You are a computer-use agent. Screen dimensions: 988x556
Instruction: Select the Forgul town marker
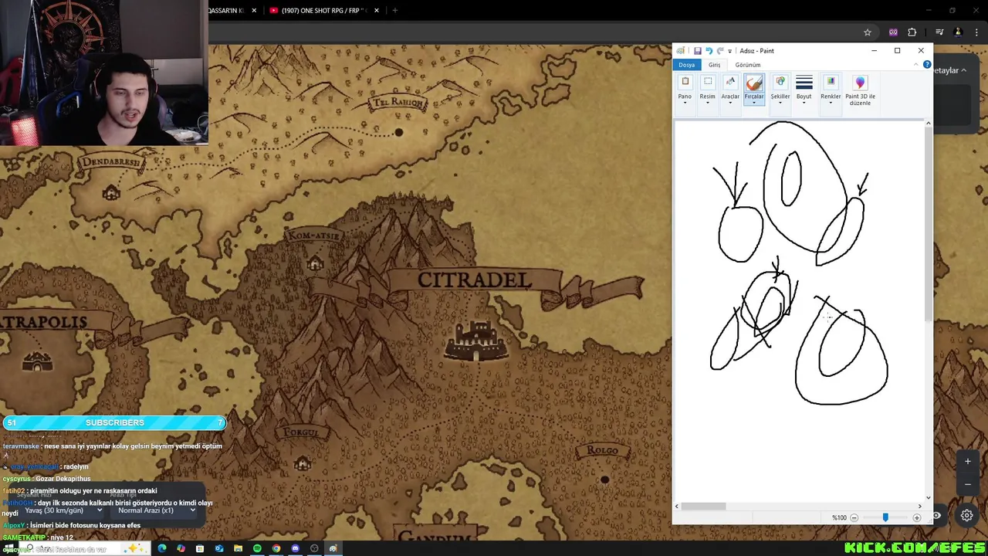(302, 463)
